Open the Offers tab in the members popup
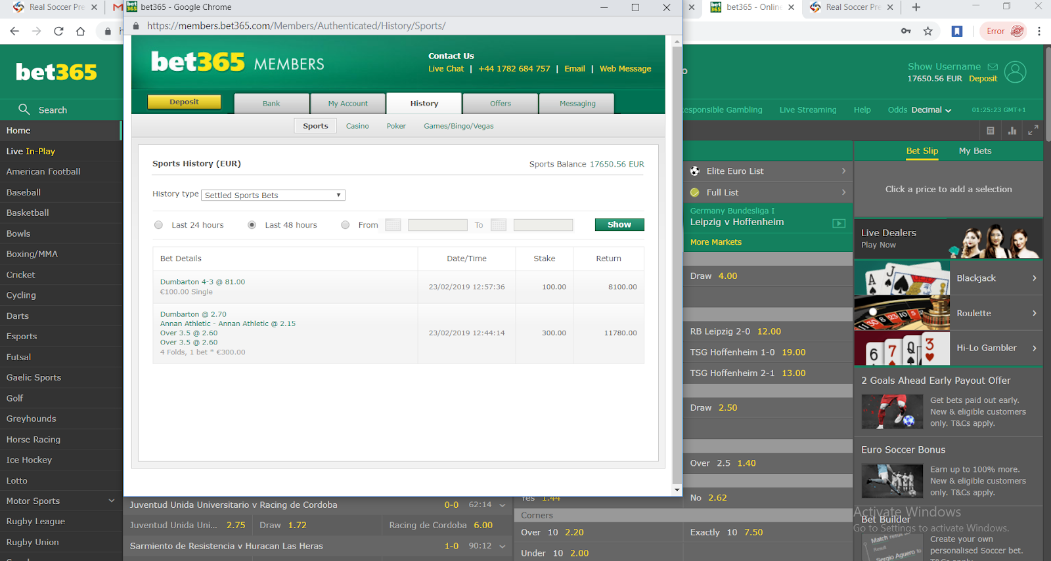The height and width of the screenshot is (561, 1051). 501,104
